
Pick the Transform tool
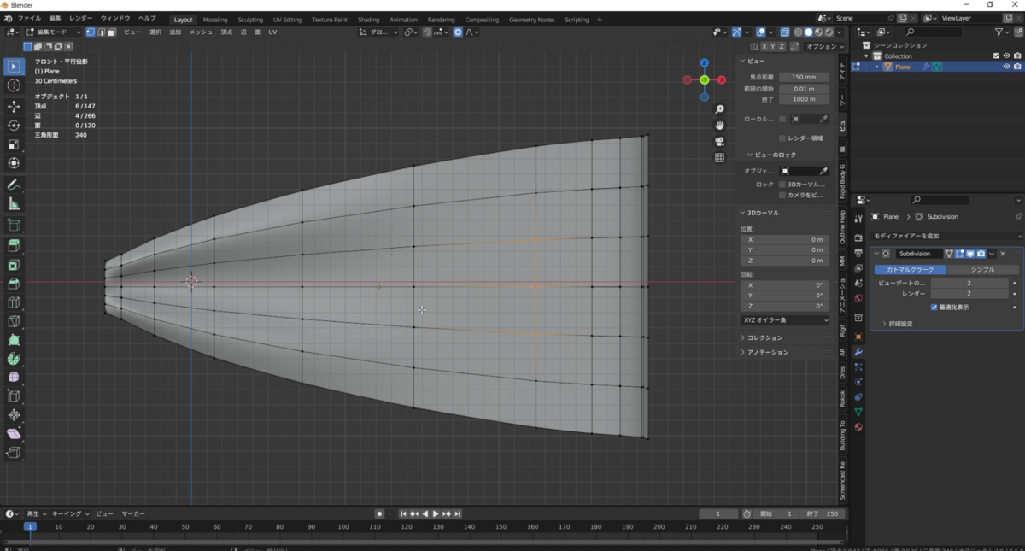click(x=14, y=163)
